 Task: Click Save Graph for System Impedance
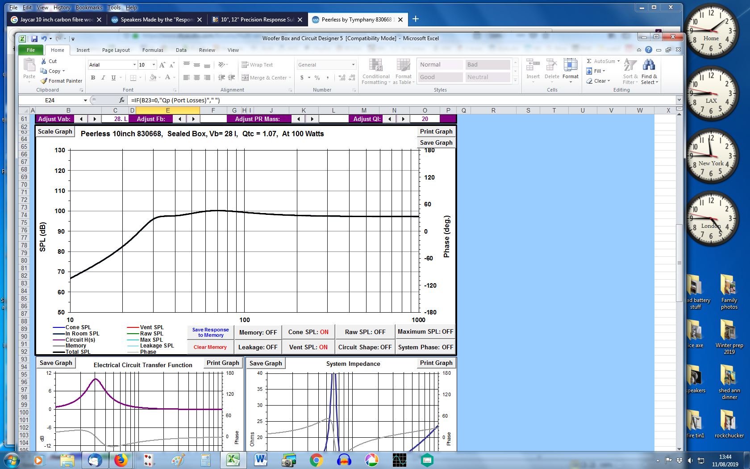click(266, 363)
